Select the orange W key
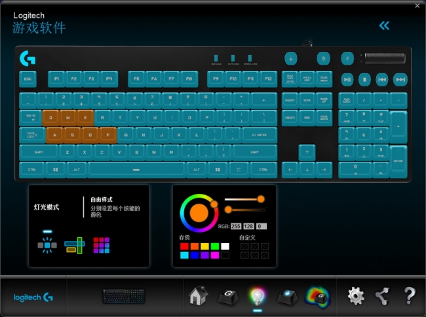The height and width of the screenshot is (317, 426). 68,118
